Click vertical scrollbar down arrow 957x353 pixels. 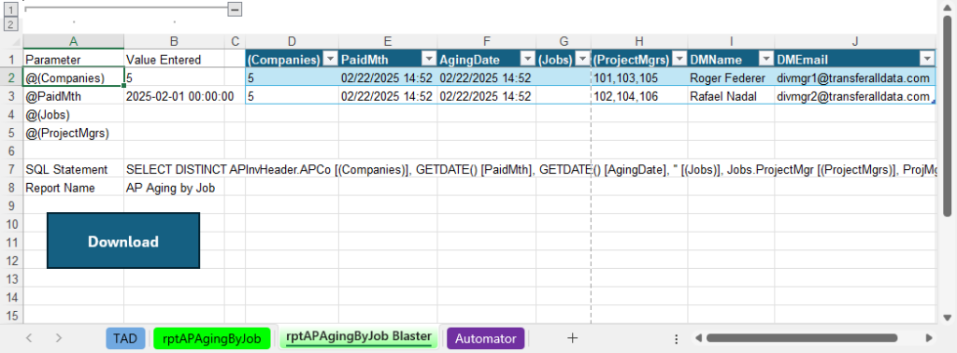tap(947, 318)
